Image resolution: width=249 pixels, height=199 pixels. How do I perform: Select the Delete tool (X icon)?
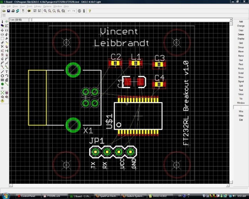(2, 47)
